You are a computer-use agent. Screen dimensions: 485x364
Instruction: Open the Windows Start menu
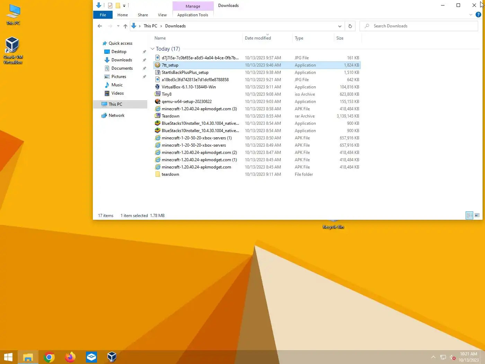tap(8, 357)
